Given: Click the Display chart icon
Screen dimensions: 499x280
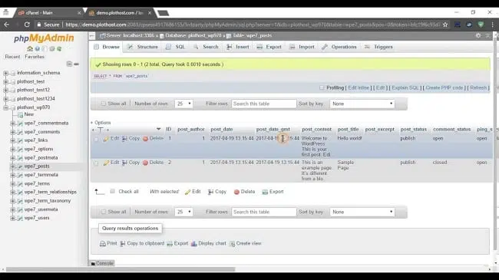Looking at the screenshot, I should click(x=193, y=243).
